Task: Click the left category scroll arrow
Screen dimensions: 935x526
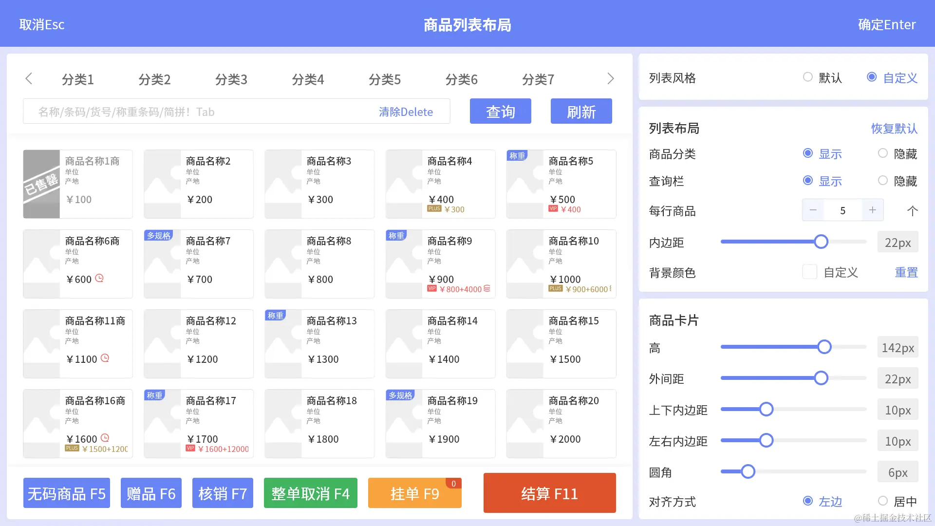Action: click(x=29, y=78)
